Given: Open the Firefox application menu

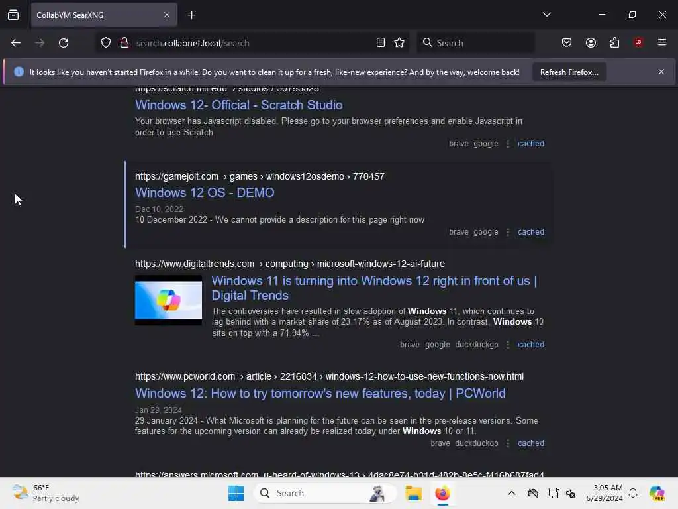Looking at the screenshot, I should click(662, 42).
